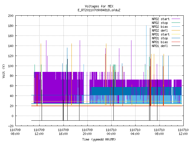
Task: Click the 'NPD2 bias' legend label
Action: [x=160, y=27]
